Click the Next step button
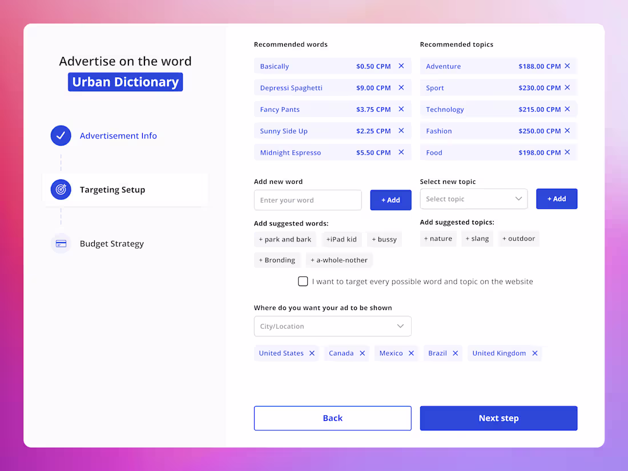Screen dimensions: 628x471 tap(498, 418)
